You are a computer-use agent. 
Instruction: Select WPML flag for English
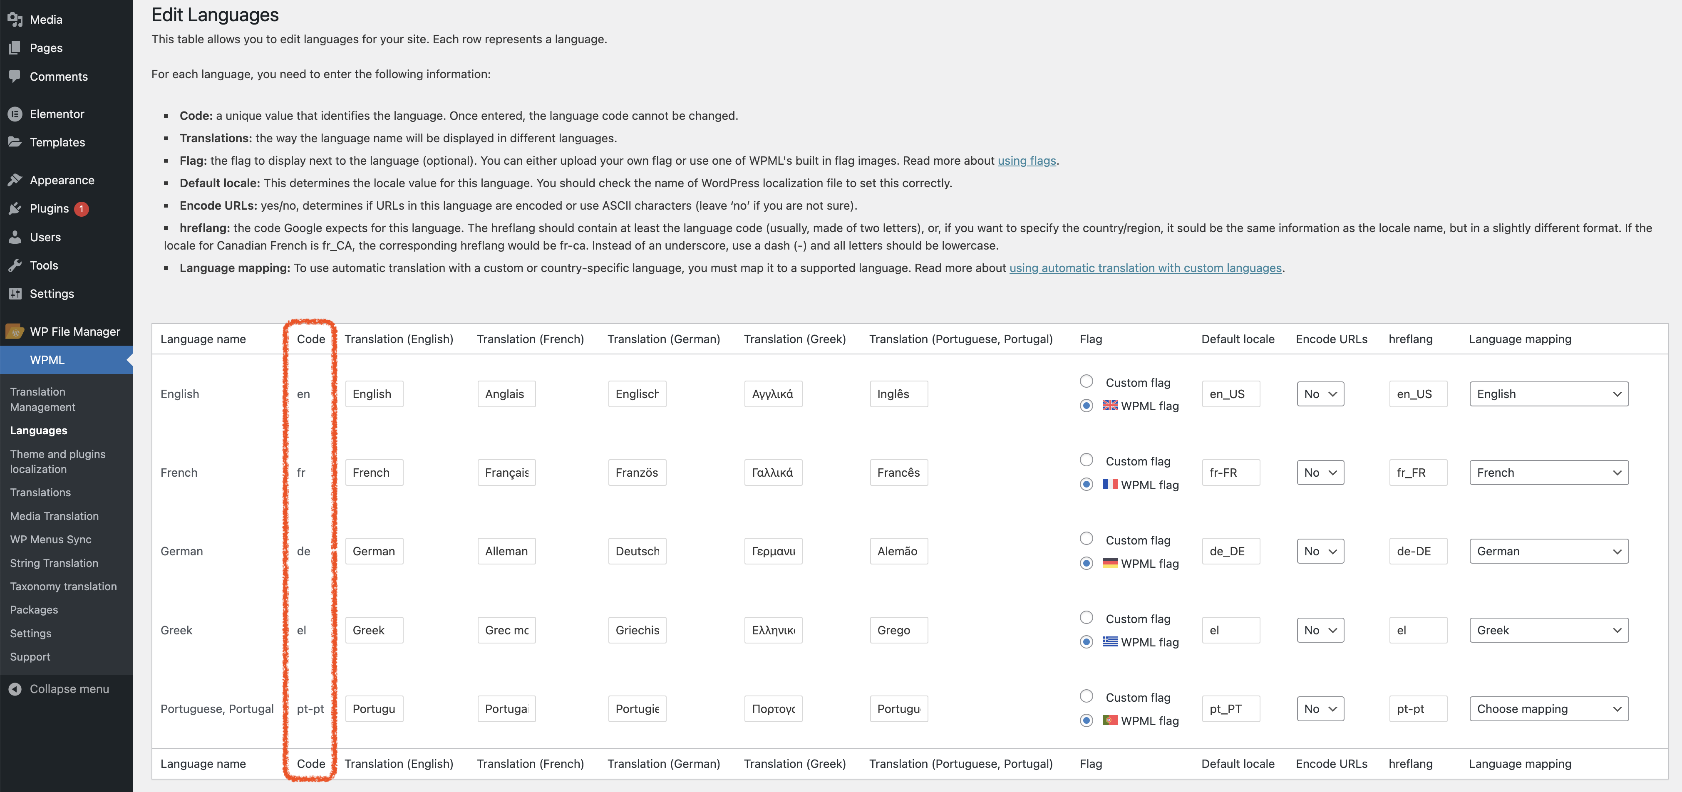[x=1087, y=406]
